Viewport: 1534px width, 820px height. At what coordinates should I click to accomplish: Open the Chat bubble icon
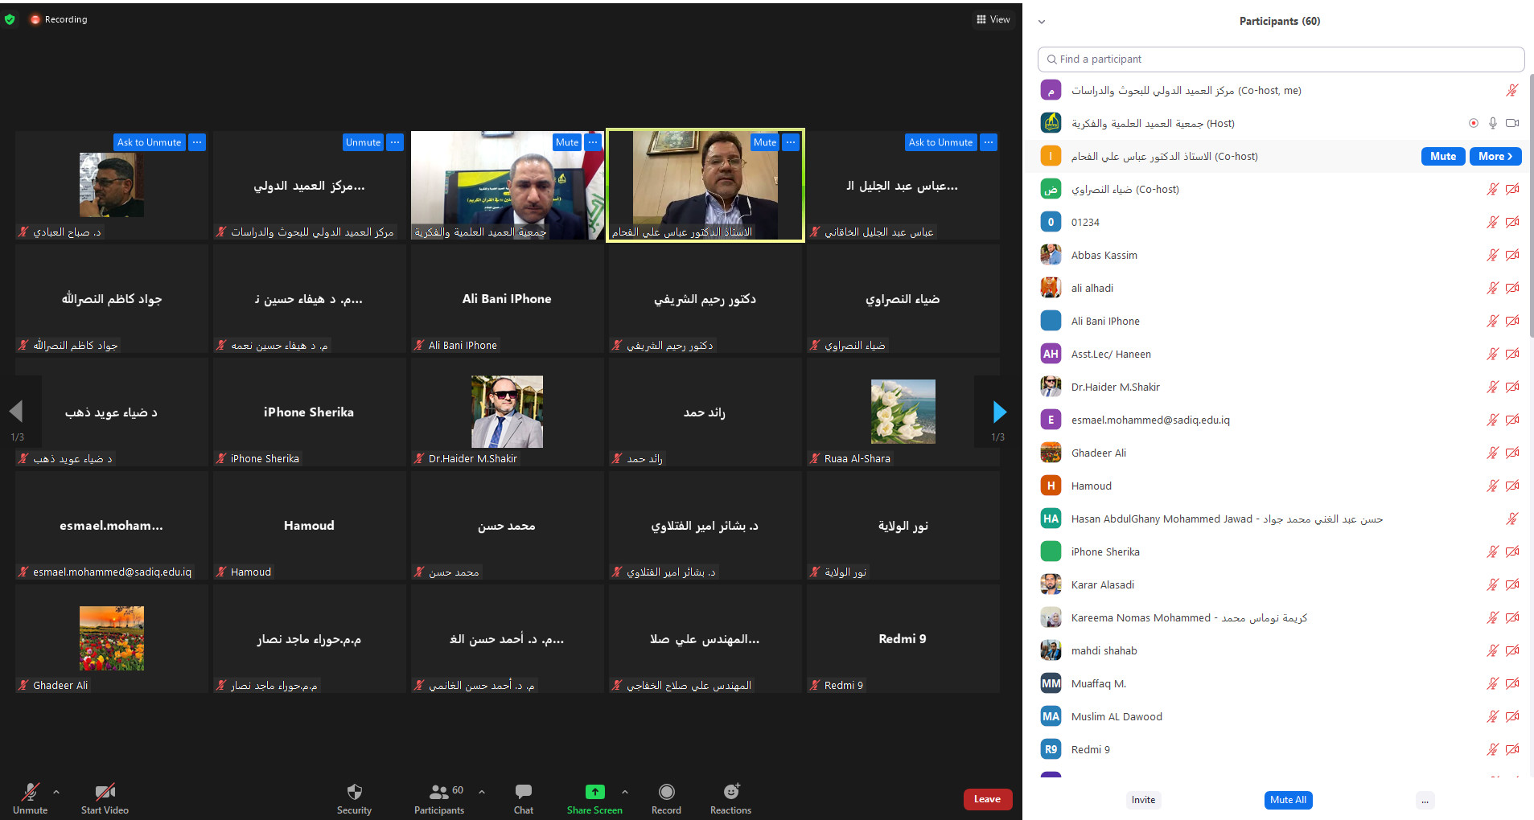[523, 792]
